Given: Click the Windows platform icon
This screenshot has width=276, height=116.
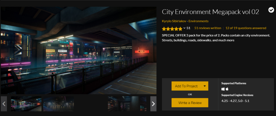Looking at the screenshot, I should 223,89.
